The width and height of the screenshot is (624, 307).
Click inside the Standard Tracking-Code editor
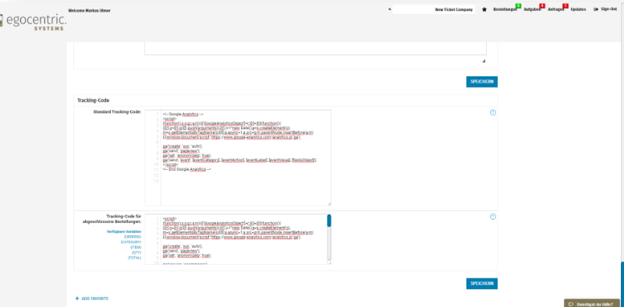click(238, 157)
